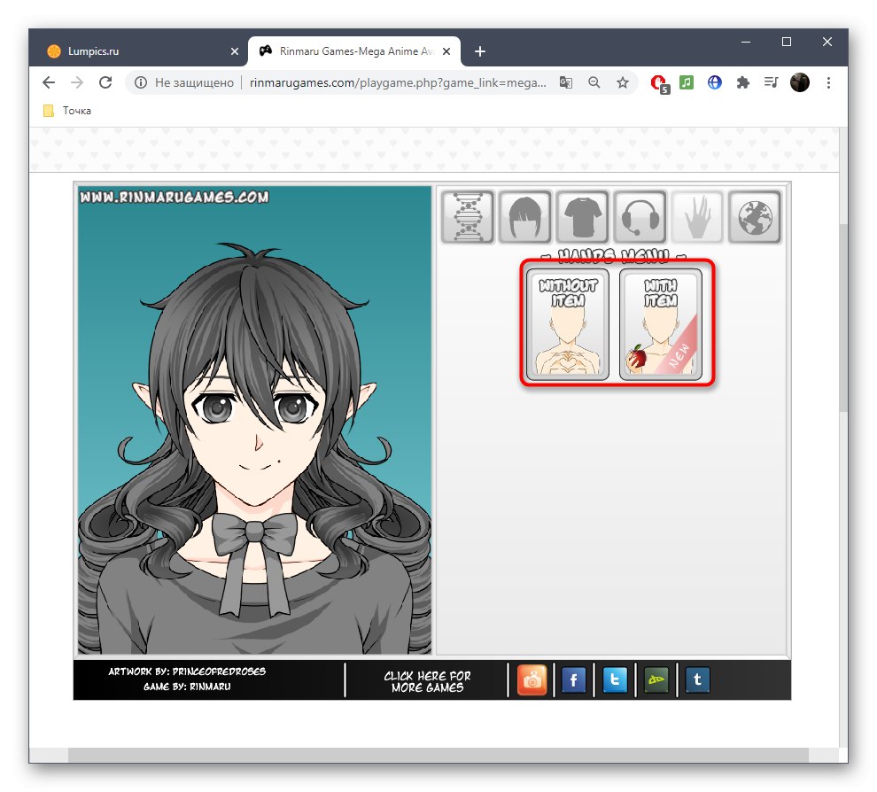Open the media control playlist icon
877x792 pixels.
click(x=771, y=82)
